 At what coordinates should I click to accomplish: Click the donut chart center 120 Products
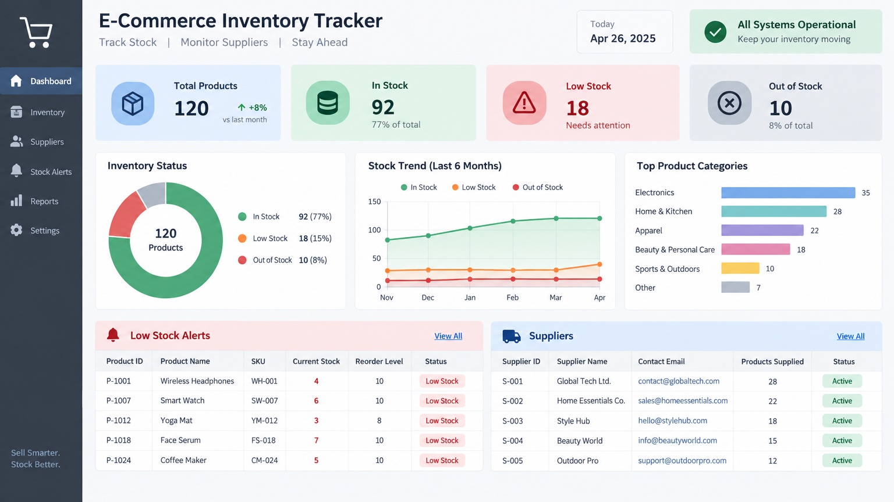166,239
